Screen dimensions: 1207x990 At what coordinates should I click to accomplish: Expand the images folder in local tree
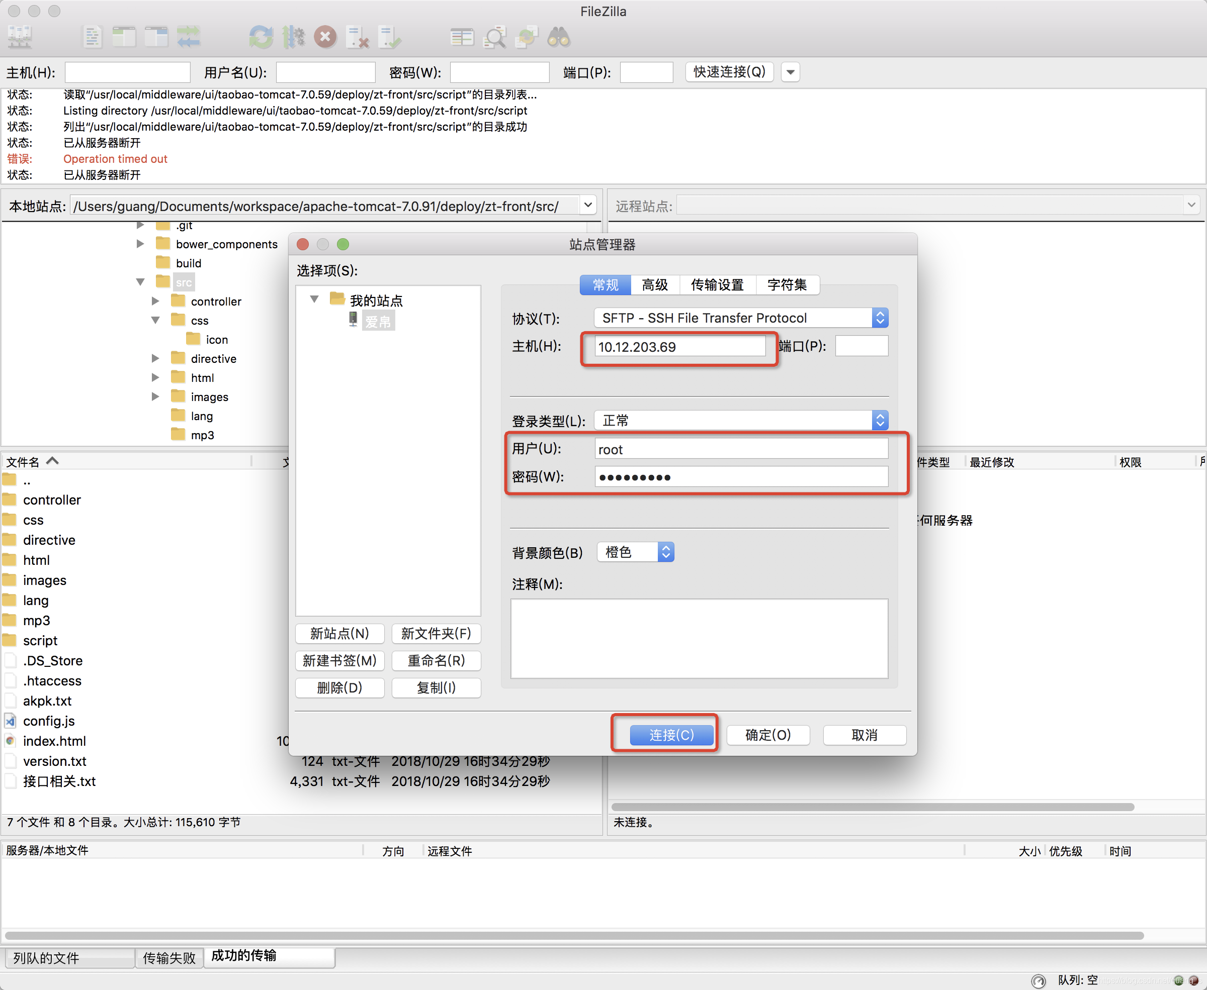click(155, 397)
